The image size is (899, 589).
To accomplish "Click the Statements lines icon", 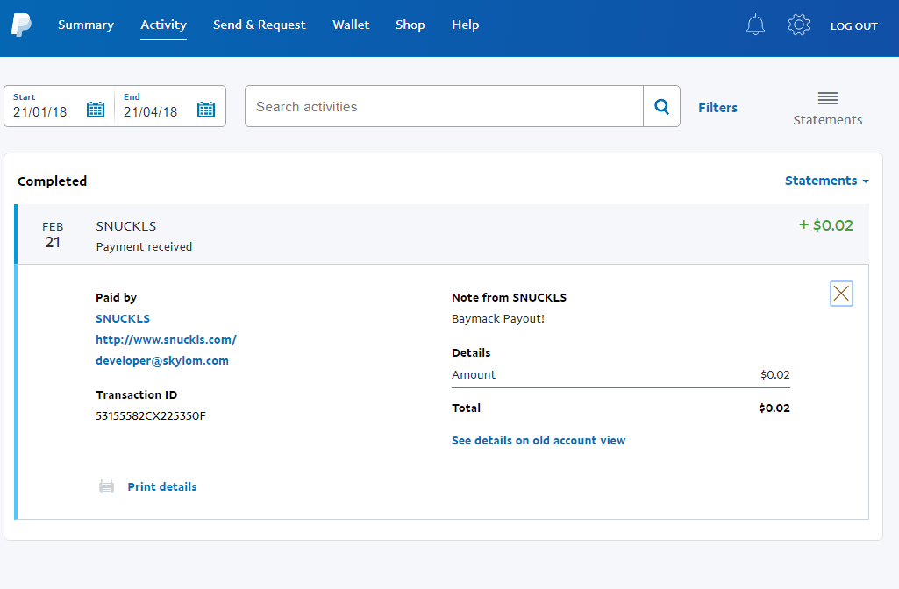I will [x=827, y=98].
